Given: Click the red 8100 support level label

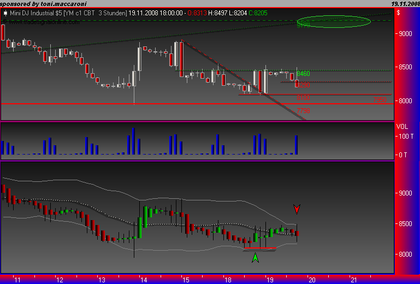Looking at the screenshot, I should (x=303, y=98).
